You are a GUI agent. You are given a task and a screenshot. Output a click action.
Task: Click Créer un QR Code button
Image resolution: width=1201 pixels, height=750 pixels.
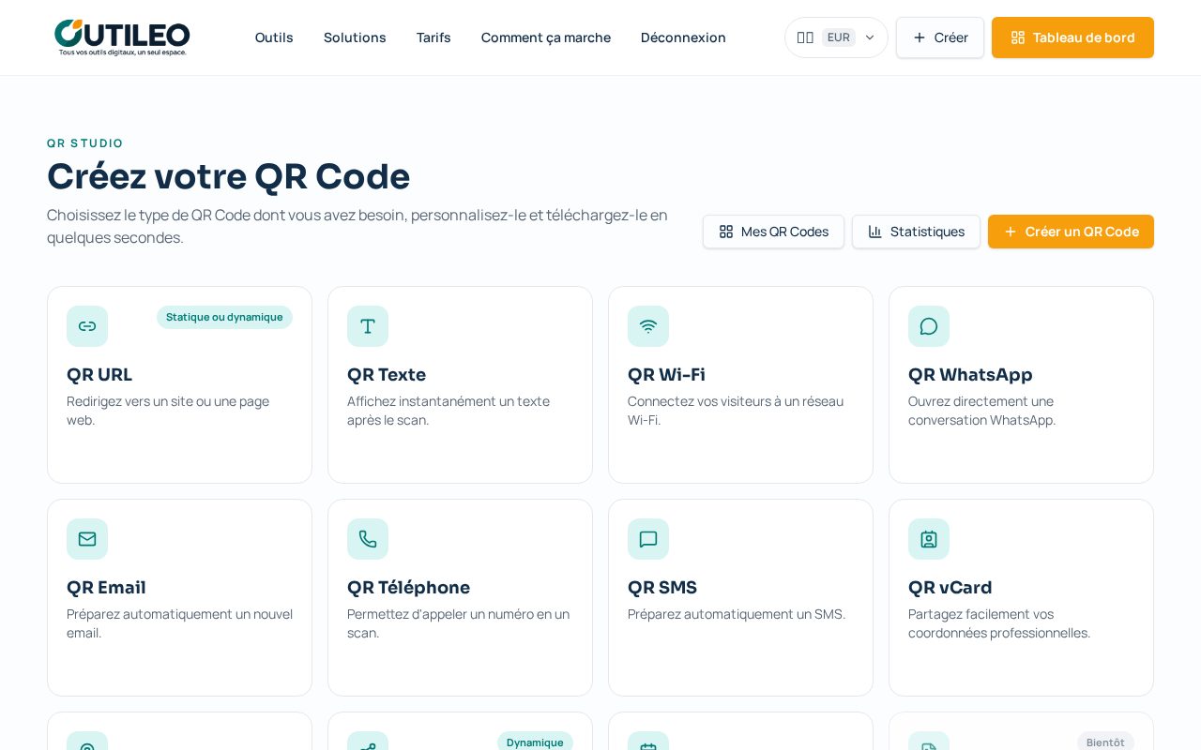tap(1071, 232)
